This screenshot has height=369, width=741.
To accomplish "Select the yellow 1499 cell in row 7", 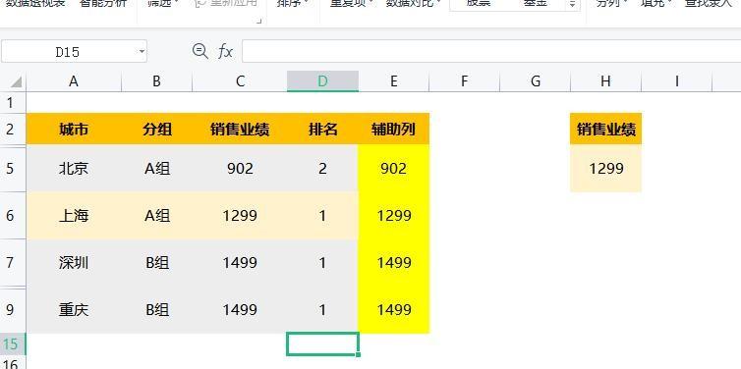I will coord(394,263).
